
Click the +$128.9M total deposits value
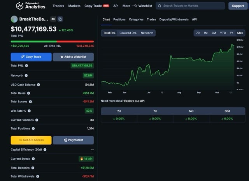(x=87, y=168)
